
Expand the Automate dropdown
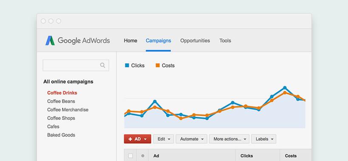click(192, 139)
